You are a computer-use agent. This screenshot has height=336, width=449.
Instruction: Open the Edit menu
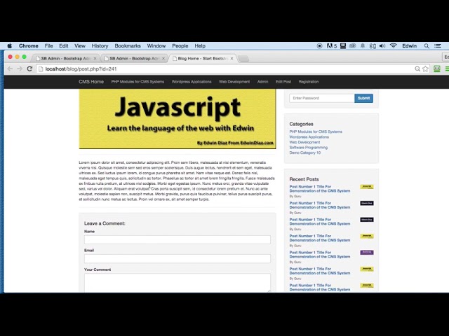[x=64, y=45]
